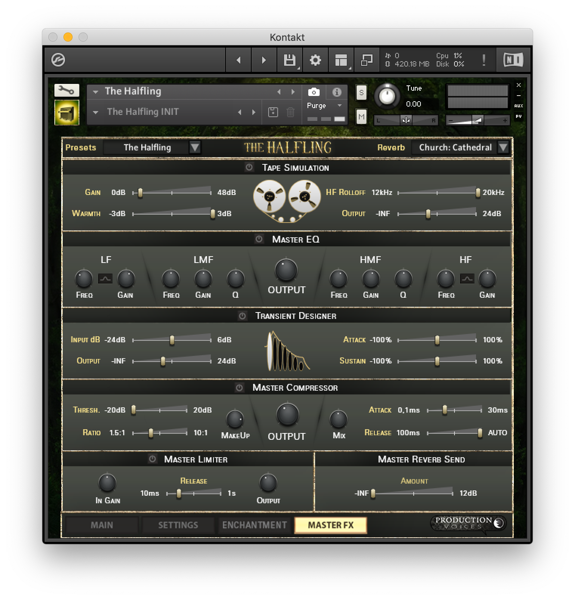Click the compressor Mix knob

(339, 419)
